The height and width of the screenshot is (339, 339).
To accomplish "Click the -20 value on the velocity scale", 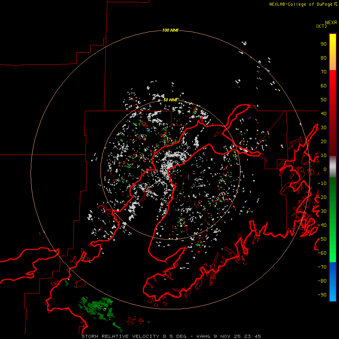I will [x=322, y=197].
